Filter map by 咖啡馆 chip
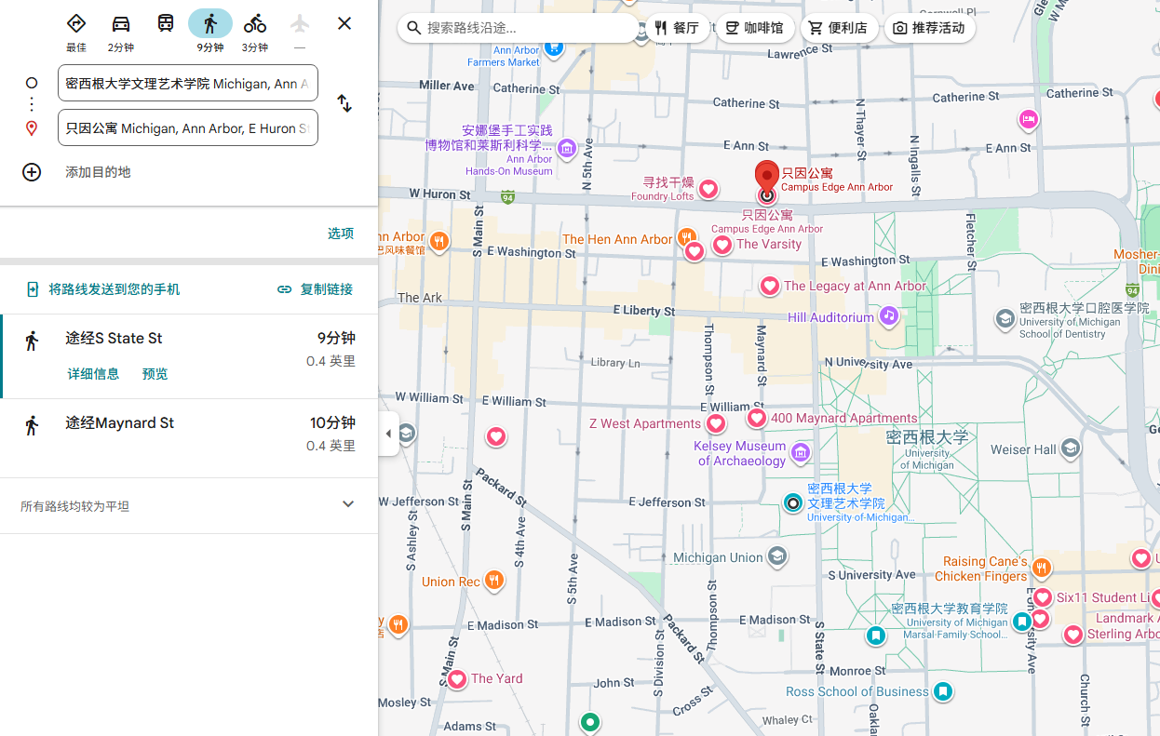The width and height of the screenshot is (1160, 736). click(754, 28)
